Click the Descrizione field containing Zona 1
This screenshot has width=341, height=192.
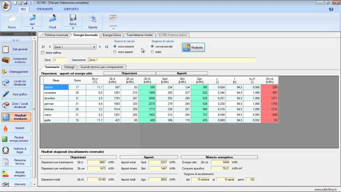point(172,60)
